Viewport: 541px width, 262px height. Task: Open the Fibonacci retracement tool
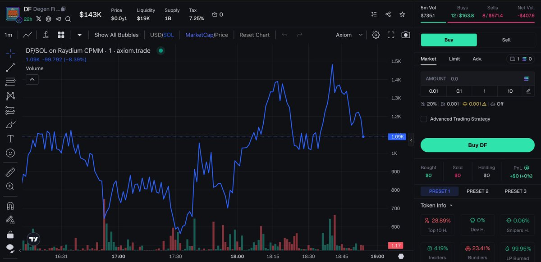10,81
